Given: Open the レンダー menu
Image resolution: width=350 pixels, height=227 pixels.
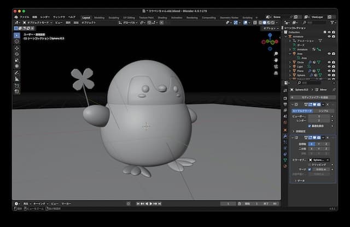Looking at the screenshot, I should 45,17.
